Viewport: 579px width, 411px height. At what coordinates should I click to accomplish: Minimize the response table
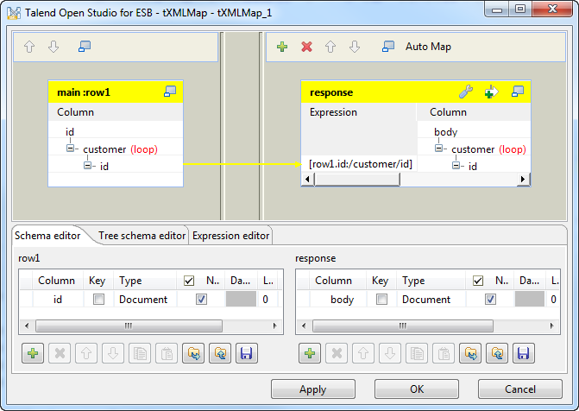tap(518, 92)
